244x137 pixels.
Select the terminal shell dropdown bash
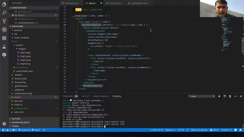[x=202, y=96]
